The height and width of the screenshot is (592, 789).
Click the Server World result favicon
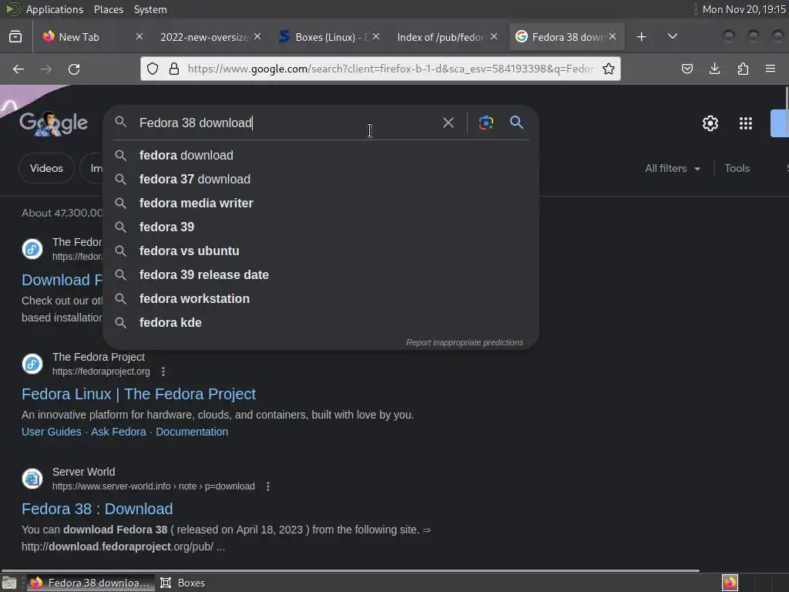32,479
